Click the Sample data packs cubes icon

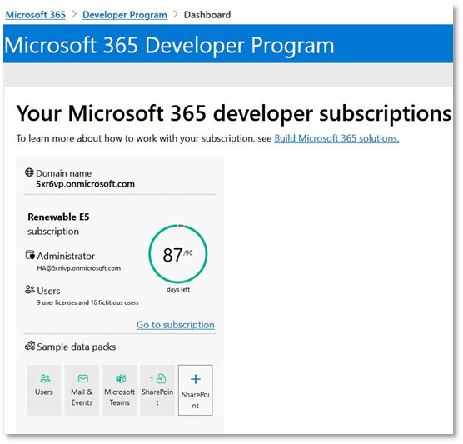click(x=30, y=346)
